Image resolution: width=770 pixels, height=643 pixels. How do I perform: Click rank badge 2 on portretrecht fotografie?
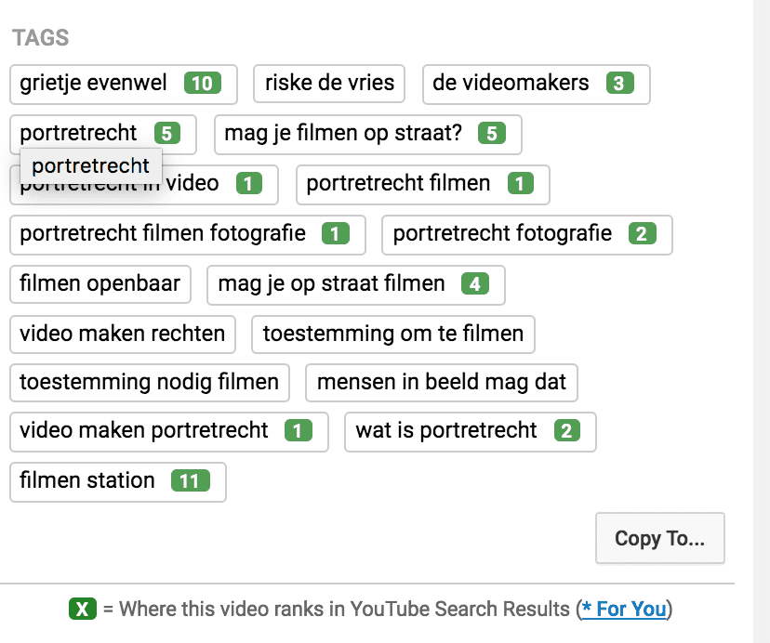click(x=642, y=234)
